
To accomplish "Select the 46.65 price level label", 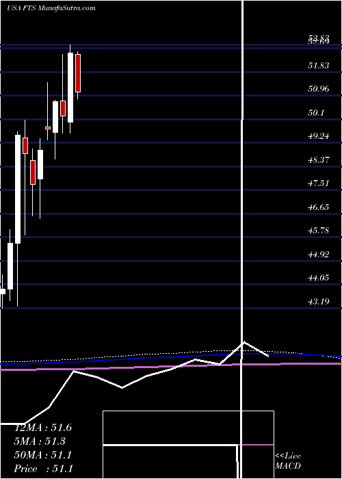I will point(319,207).
